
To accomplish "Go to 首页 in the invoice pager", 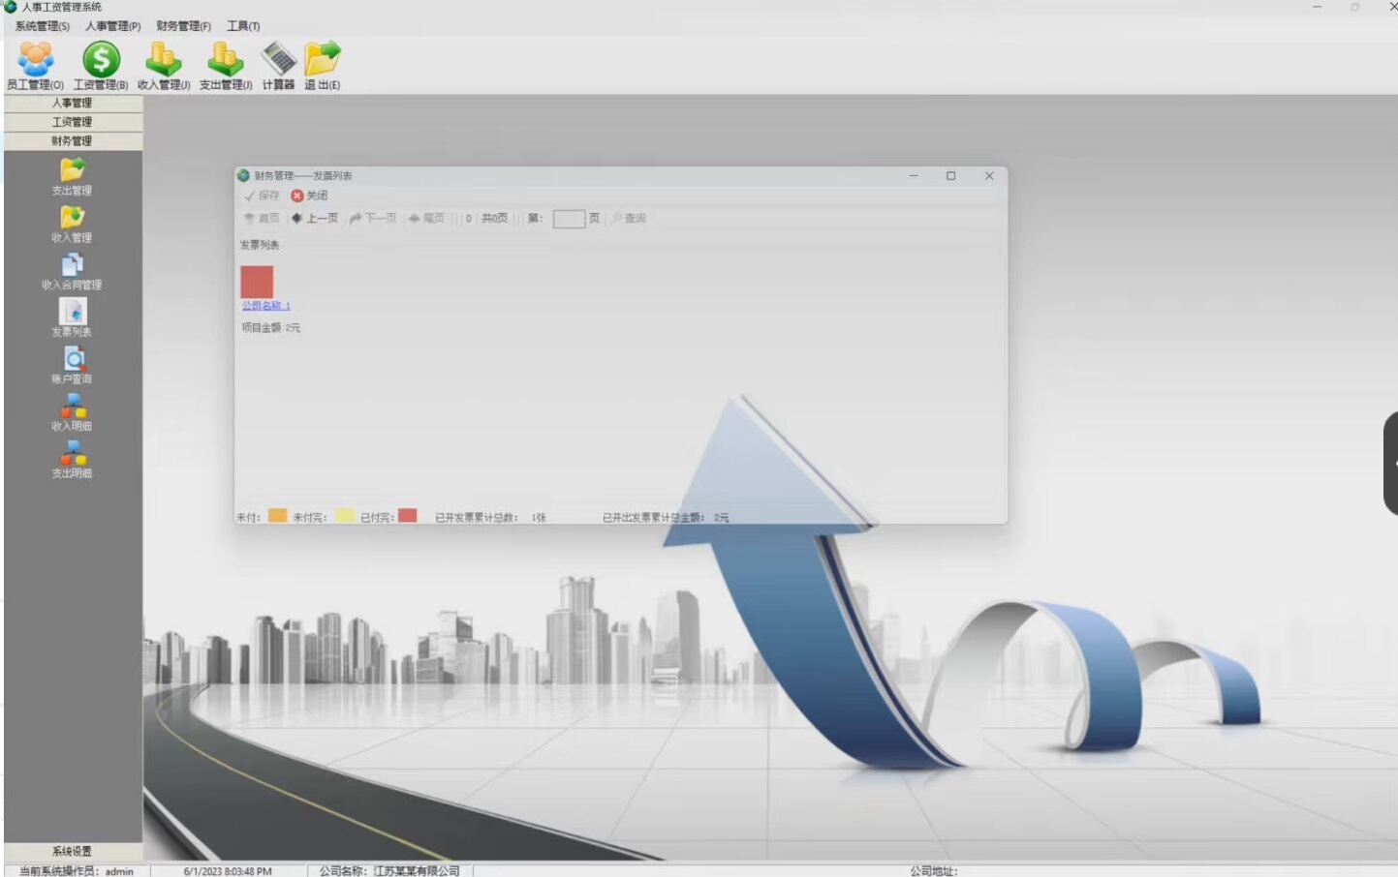I will pyautogui.click(x=262, y=219).
